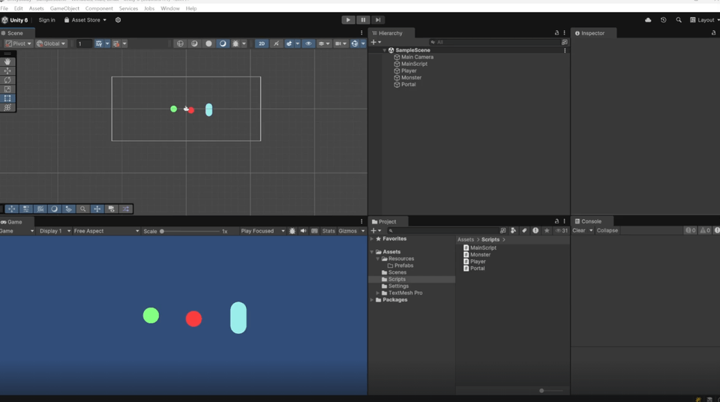Toggle Console Collapse button
720x402 pixels.
(x=607, y=231)
